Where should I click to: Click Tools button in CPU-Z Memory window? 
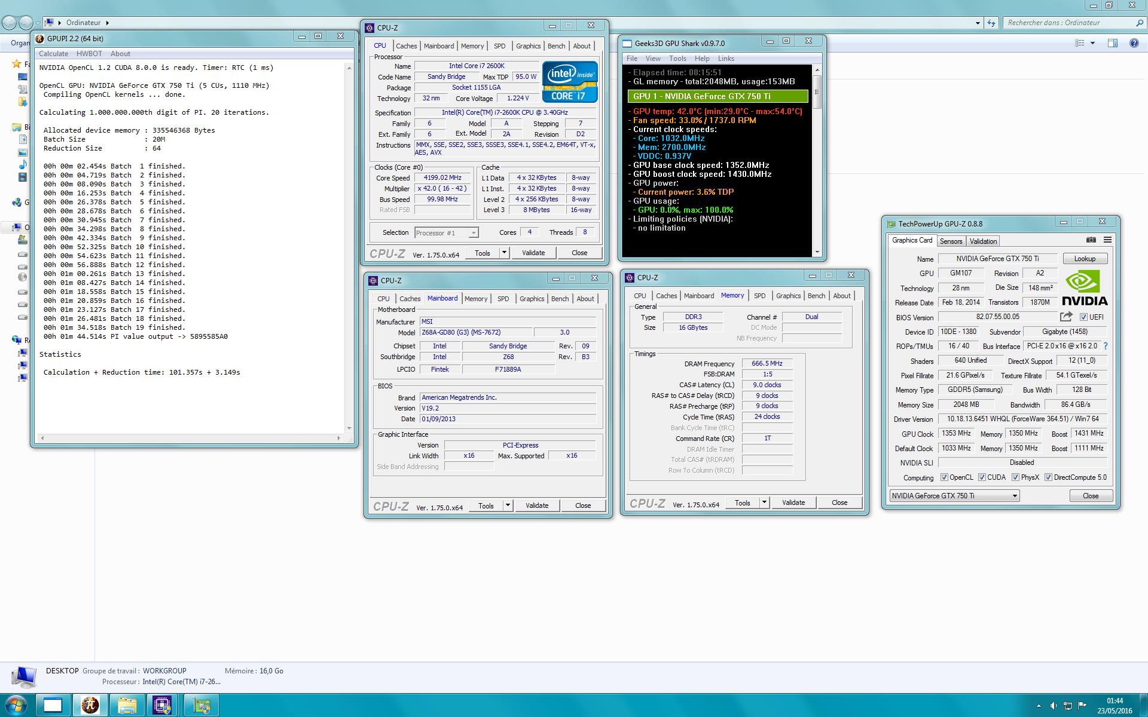(743, 502)
